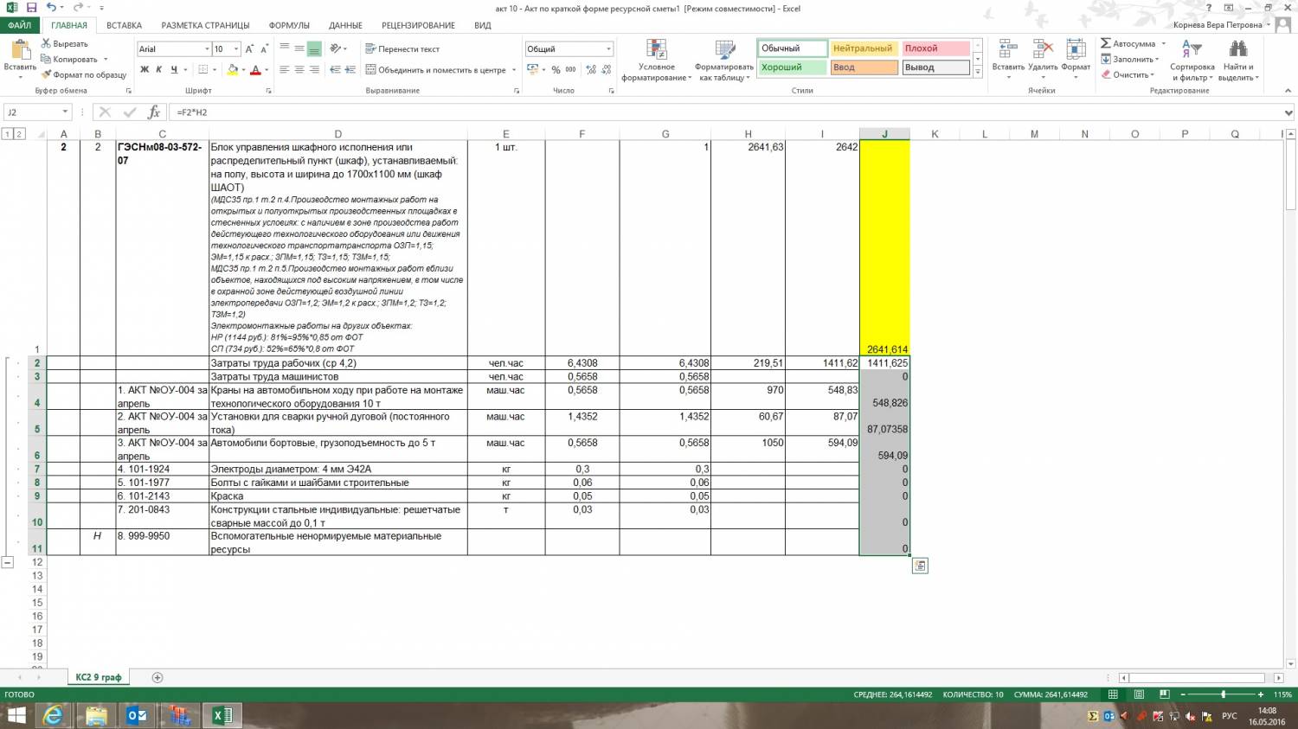
Task: Open Conditional Formatting in the ribbon
Action: coord(657,61)
